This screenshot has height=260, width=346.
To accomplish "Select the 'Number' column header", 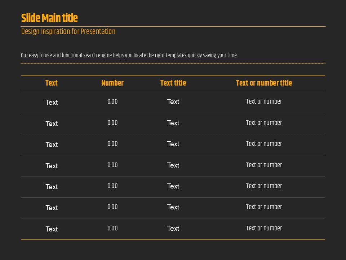I will tap(112, 83).
